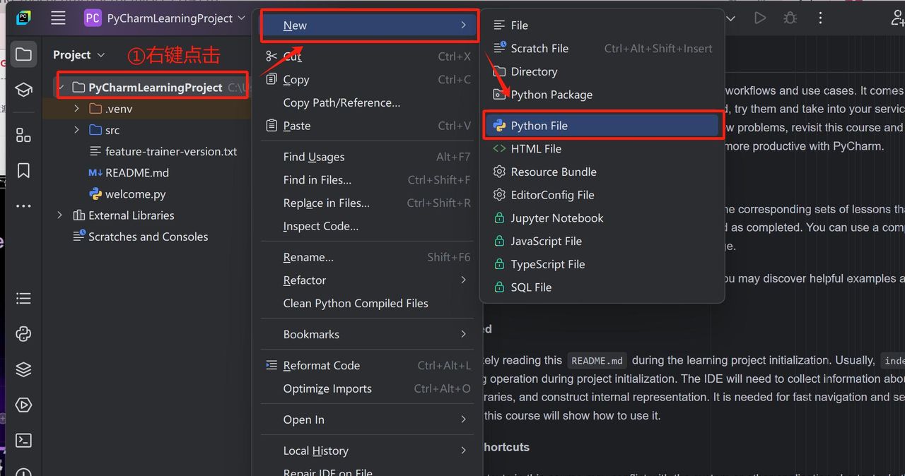The image size is (905, 476).
Task: Open the Python Console icon in sidebar
Action: click(x=23, y=334)
